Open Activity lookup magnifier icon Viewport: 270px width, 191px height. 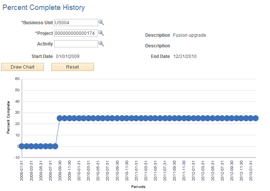(x=101, y=44)
